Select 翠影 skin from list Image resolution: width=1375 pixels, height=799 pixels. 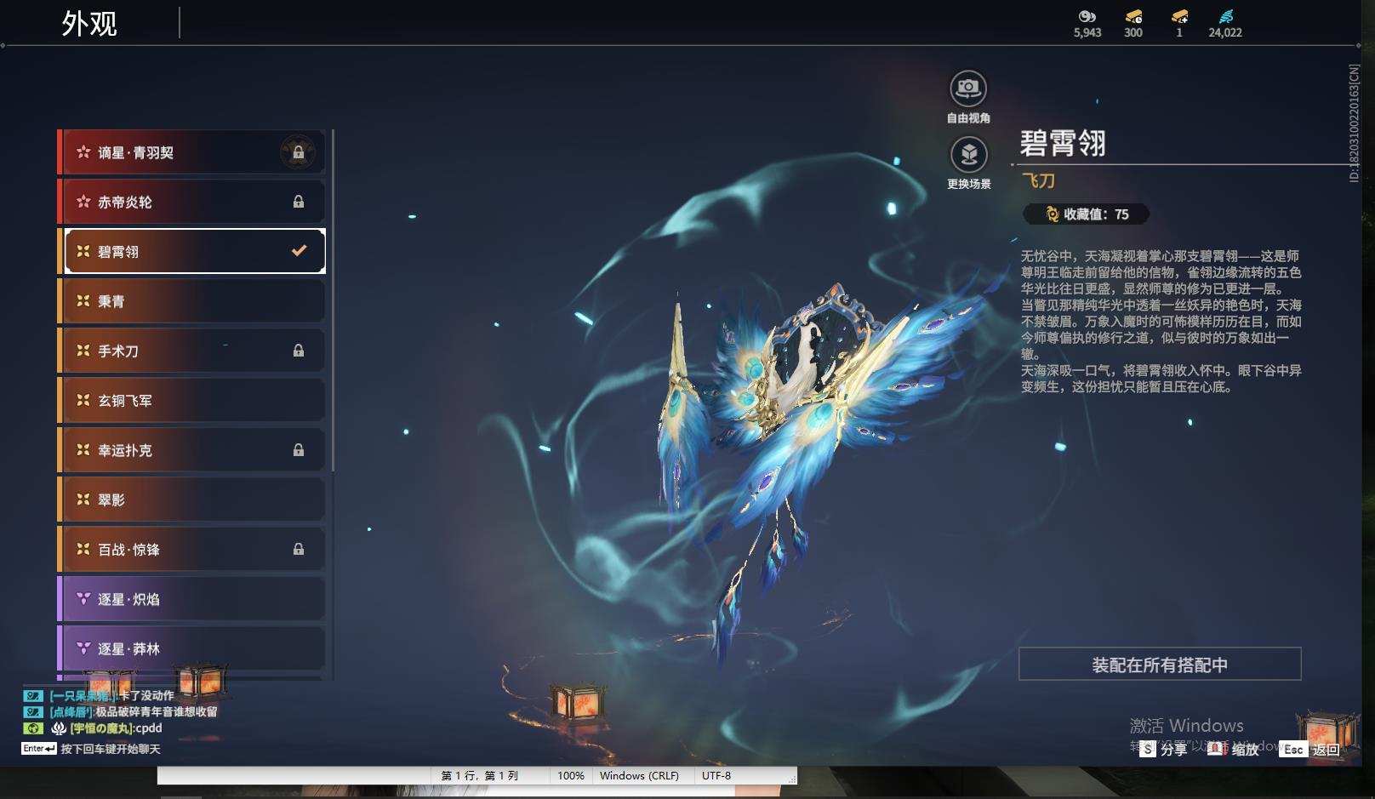point(191,499)
